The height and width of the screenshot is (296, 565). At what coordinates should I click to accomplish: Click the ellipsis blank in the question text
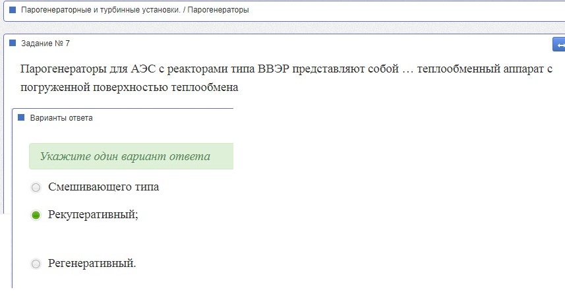tap(408, 69)
